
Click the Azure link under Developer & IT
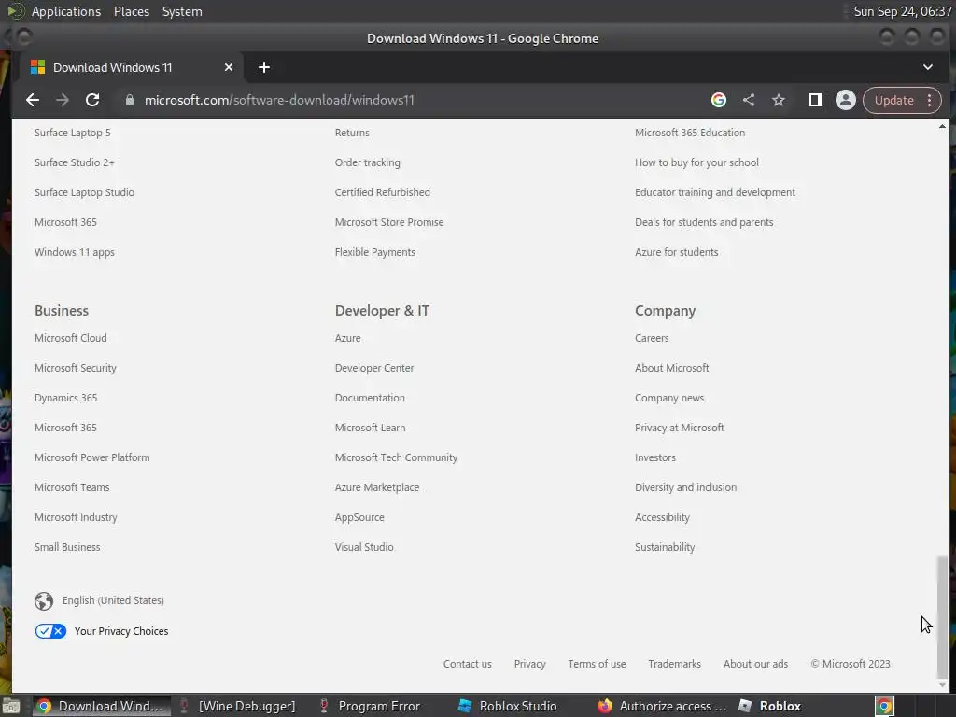coord(347,338)
